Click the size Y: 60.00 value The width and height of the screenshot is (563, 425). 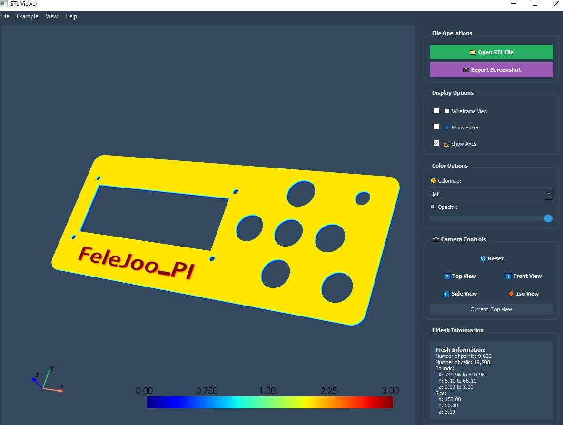coord(448,405)
